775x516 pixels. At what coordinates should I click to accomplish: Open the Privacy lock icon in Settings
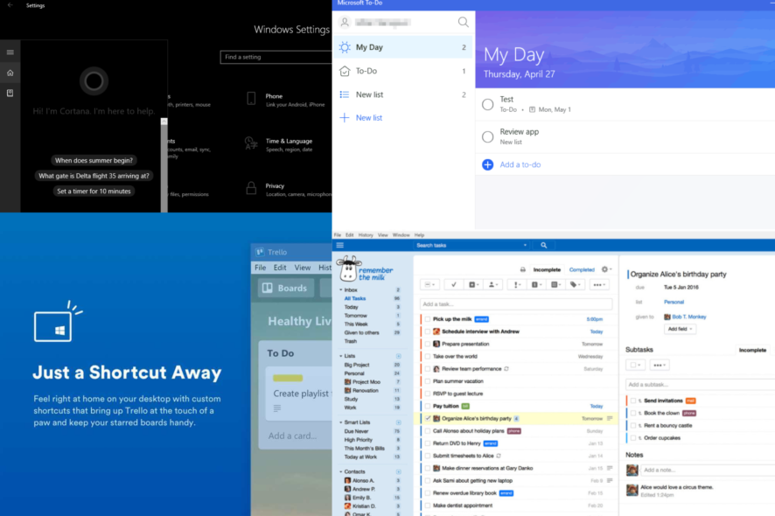point(251,188)
